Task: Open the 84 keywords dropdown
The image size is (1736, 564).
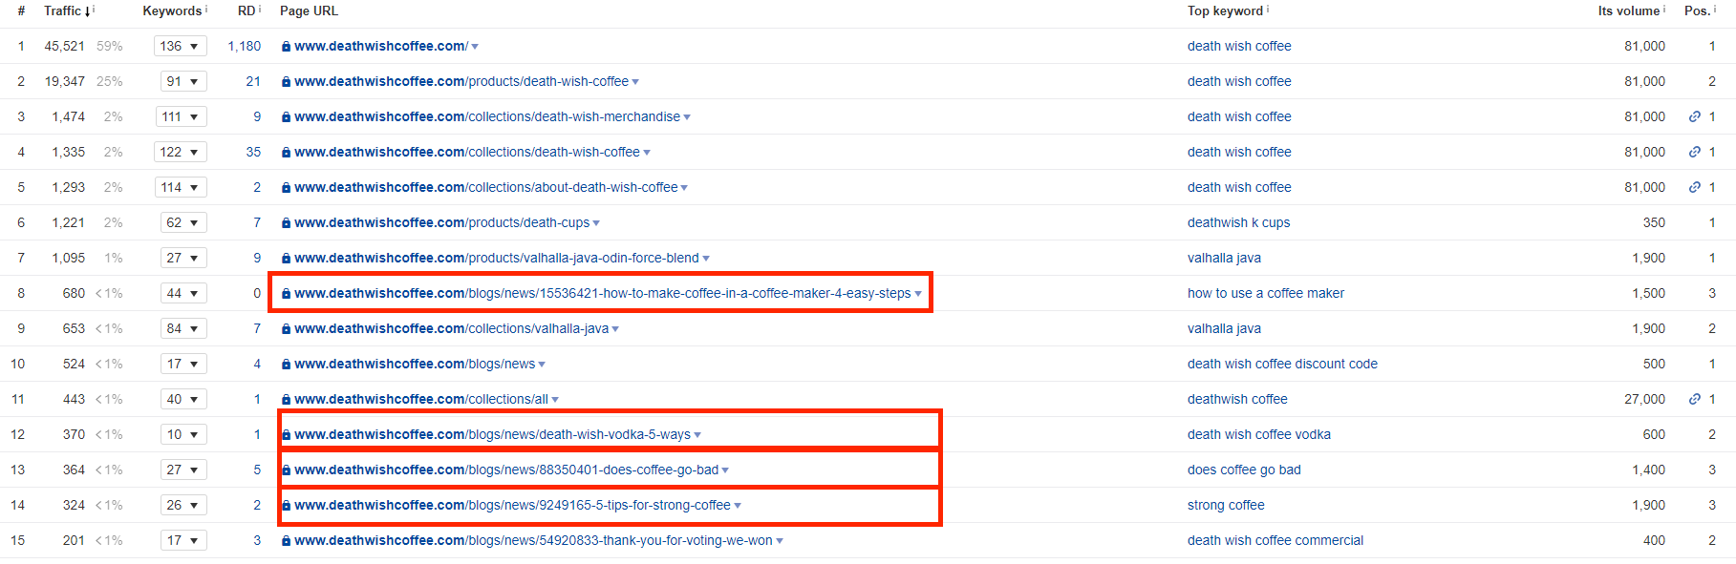Action: pyautogui.click(x=183, y=328)
